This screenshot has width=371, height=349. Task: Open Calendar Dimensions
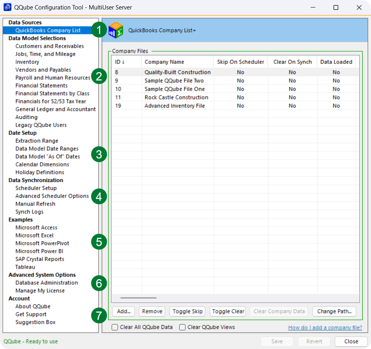point(42,164)
